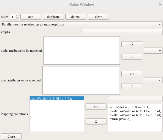Click the Rules number input field
Screen dimensions: 163x140
click(x=12, y=17)
